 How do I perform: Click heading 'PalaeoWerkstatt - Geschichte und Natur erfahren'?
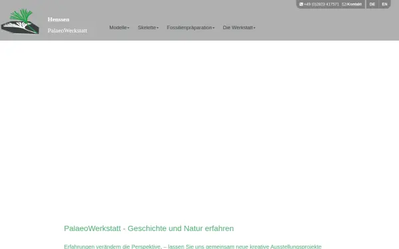pyautogui.click(x=149, y=228)
